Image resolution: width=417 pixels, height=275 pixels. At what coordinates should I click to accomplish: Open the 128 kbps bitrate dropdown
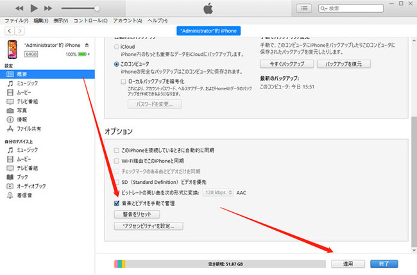pos(218,193)
